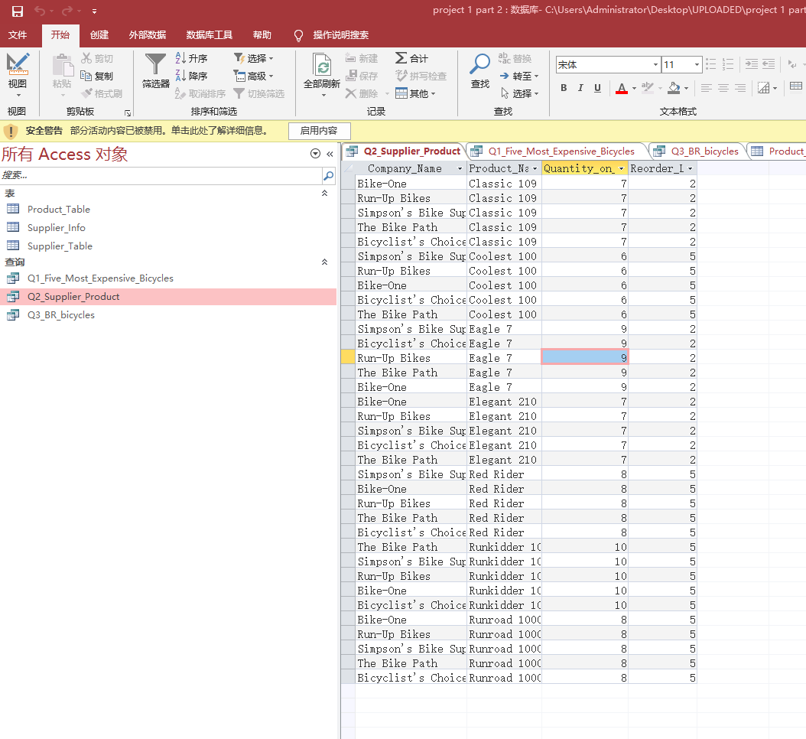Center align text

723,88
